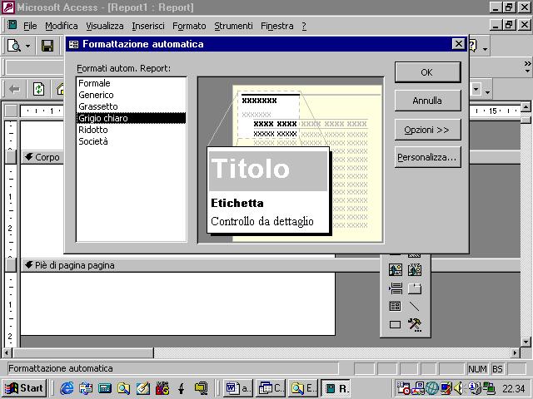Launch Internet Explorer from quick launch
Screen dimensions: 533x399
click(x=67, y=388)
